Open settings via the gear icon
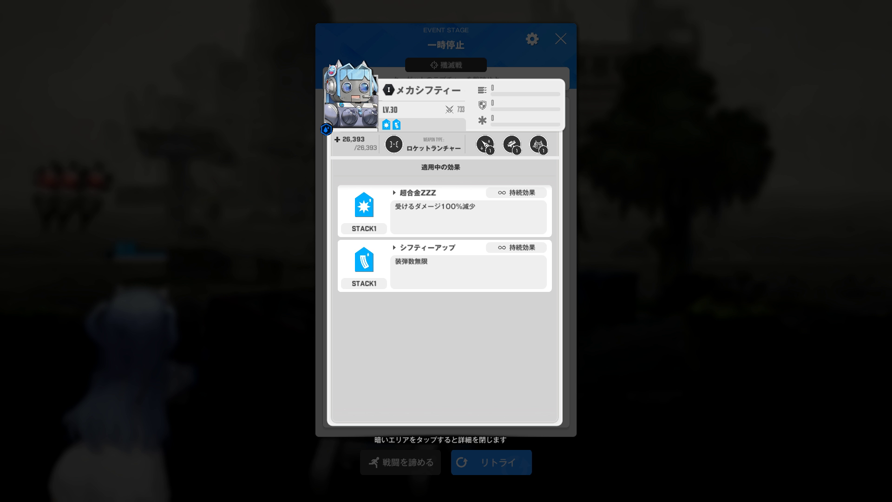The width and height of the screenshot is (892, 502). [532, 39]
